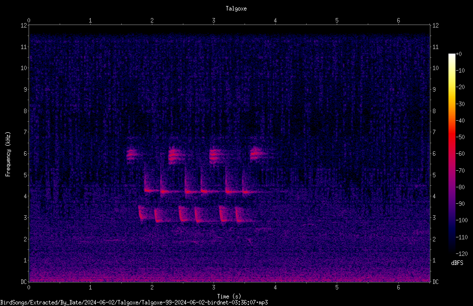Click the Frequency (kHz) axis label
Screen dimensions: 473x306
point(8,154)
